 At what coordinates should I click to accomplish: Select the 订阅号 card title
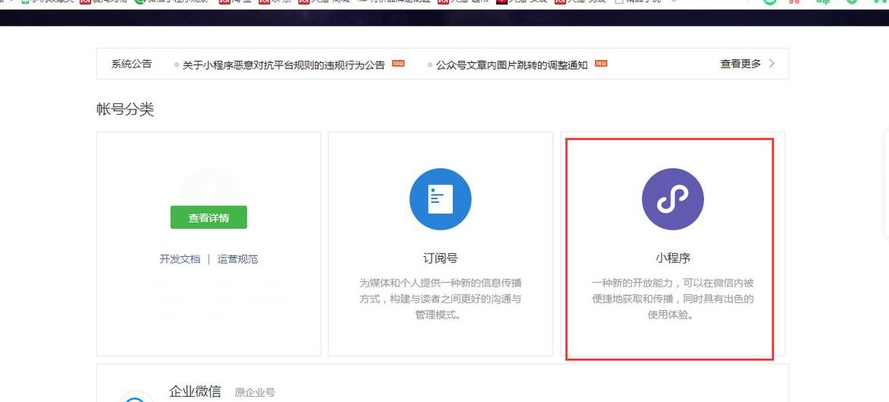click(x=440, y=258)
